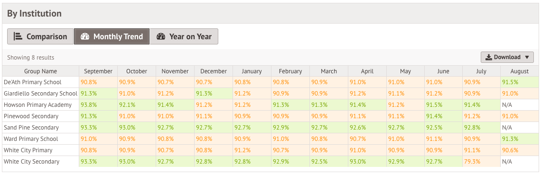The height and width of the screenshot is (174, 541).
Task: Select the Monthly Trend tab
Action: [x=112, y=36]
